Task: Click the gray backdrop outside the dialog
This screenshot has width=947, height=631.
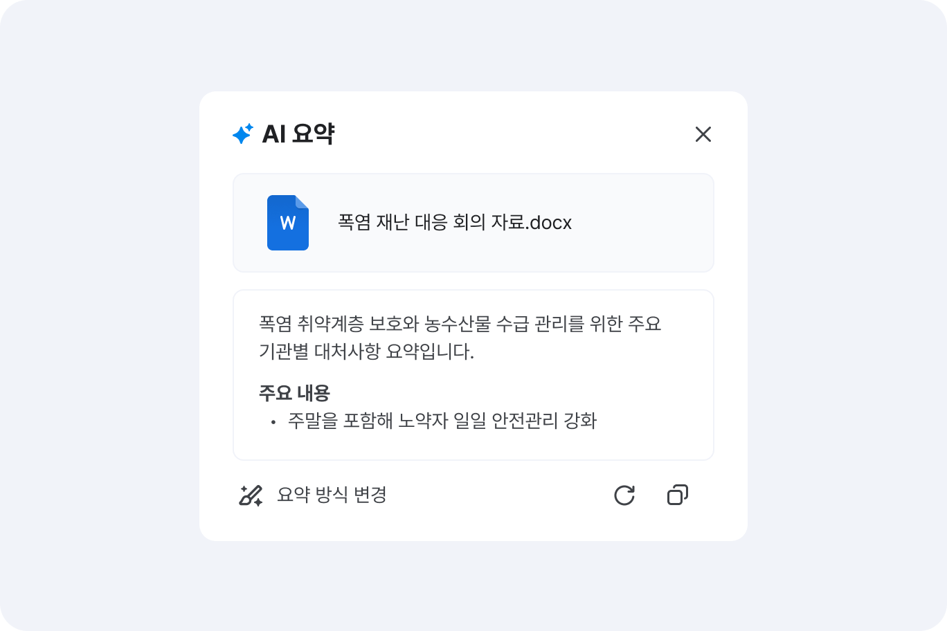Action: [104, 311]
